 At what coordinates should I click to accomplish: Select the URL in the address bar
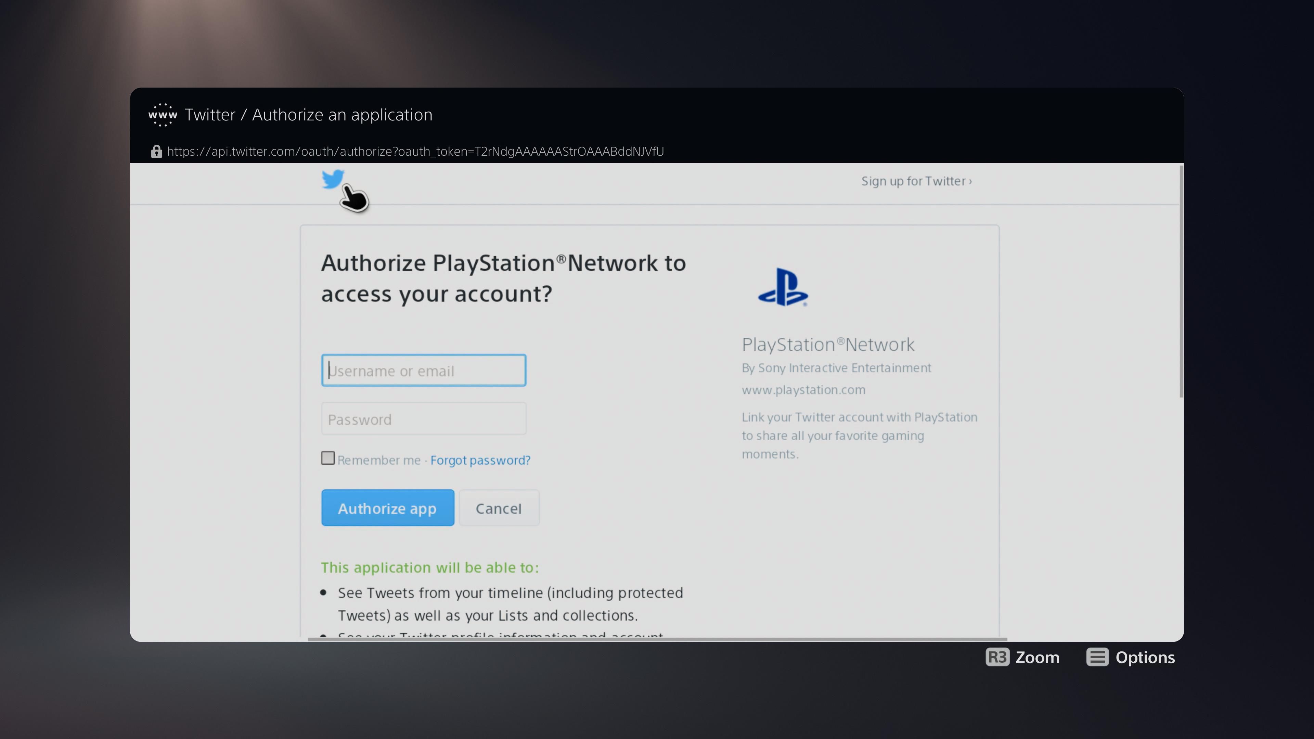point(415,151)
